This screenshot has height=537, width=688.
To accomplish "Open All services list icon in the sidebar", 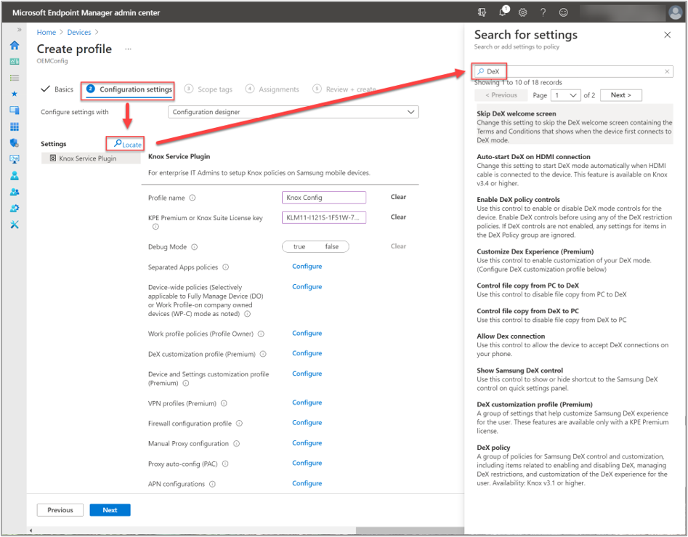I will coord(15,78).
